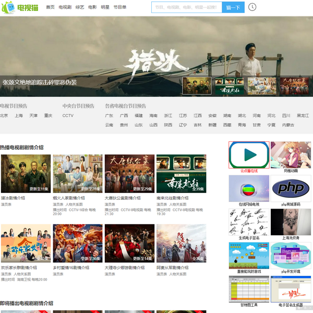Open the 甘特图工具 ad image
Image resolution: width=313 pixels, height=313 pixels.
(249, 288)
